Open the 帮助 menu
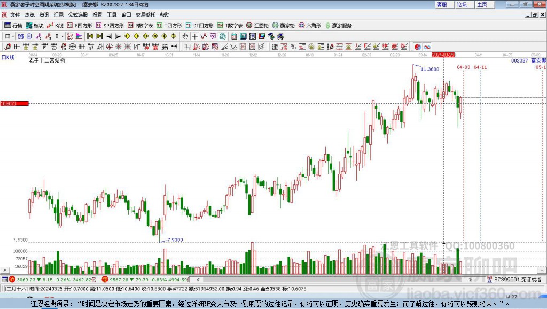547x309 pixels. click(x=165, y=14)
